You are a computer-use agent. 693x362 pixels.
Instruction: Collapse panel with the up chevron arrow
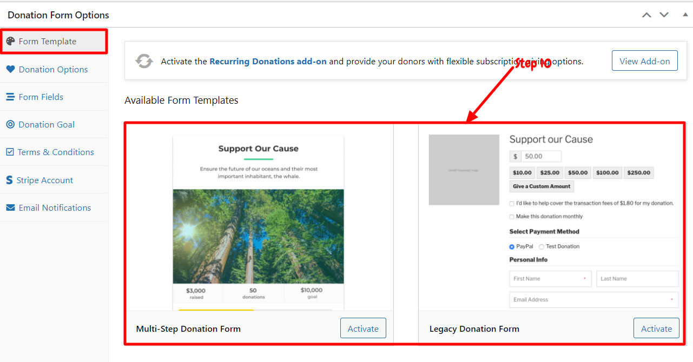click(646, 15)
